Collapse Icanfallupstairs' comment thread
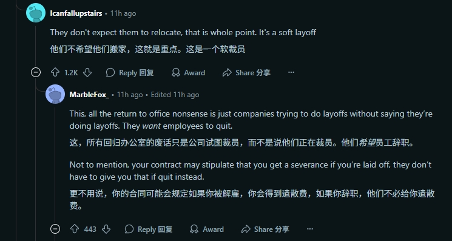Screen dimensions: 452x241 36,72
